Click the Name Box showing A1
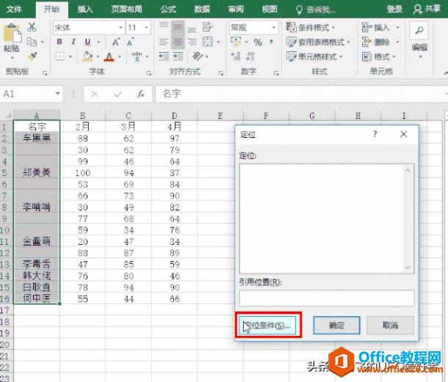This screenshot has width=448, height=382. coord(31,94)
